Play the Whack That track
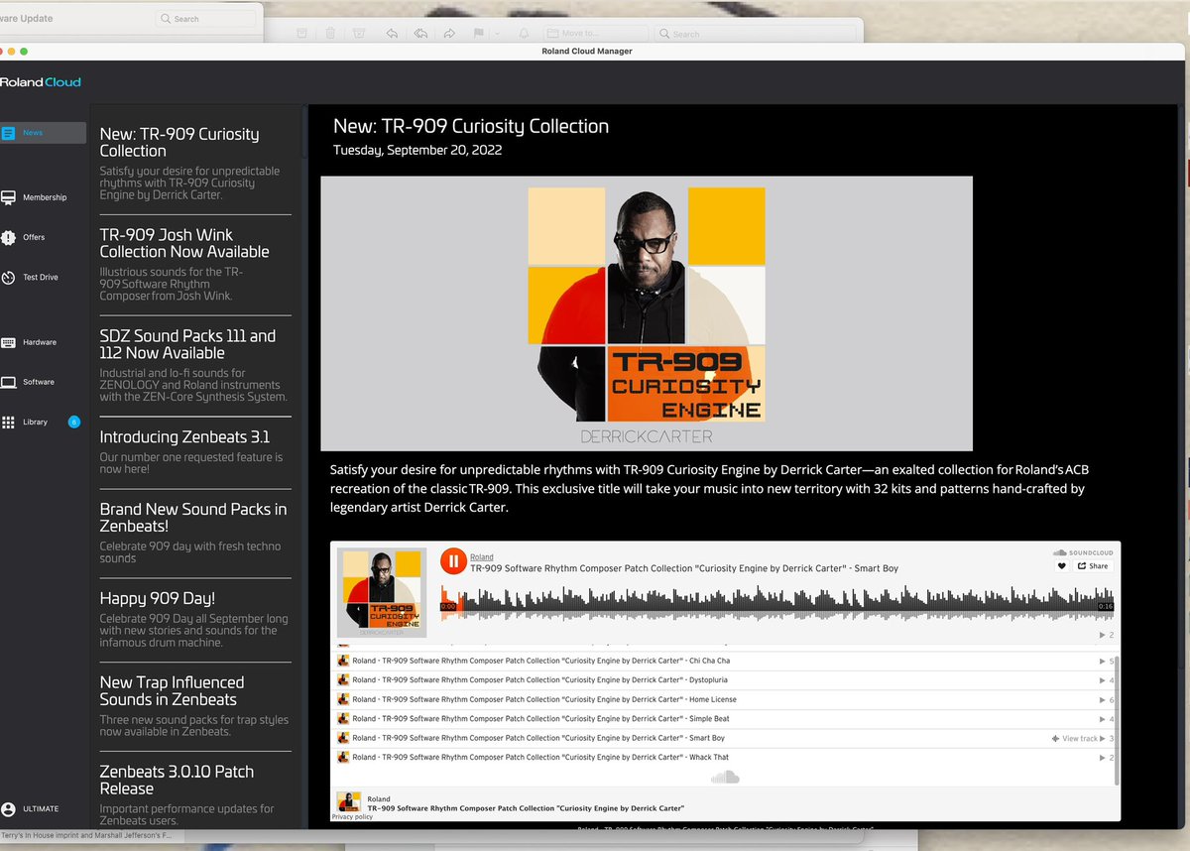 click(x=723, y=758)
